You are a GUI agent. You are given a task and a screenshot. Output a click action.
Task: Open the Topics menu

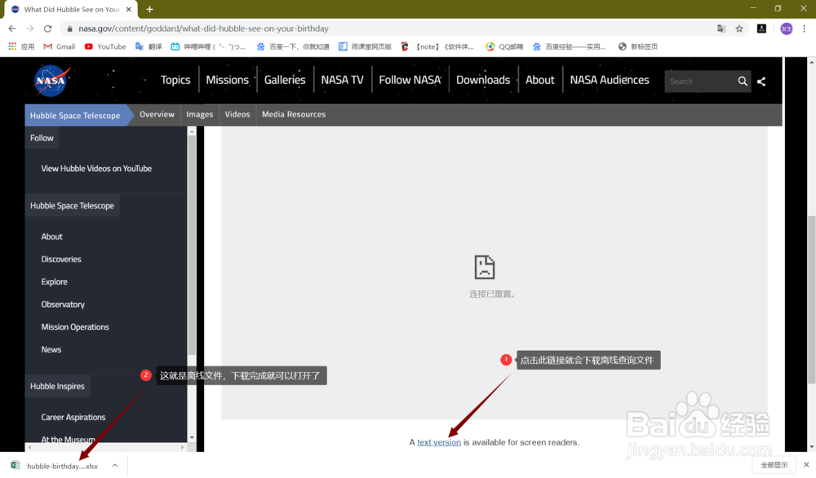[175, 80]
